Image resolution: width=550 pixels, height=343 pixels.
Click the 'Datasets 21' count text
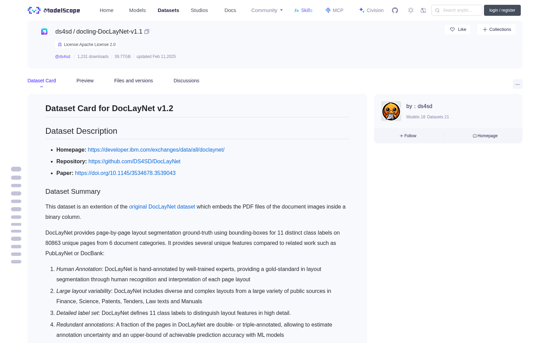pyautogui.click(x=438, y=117)
